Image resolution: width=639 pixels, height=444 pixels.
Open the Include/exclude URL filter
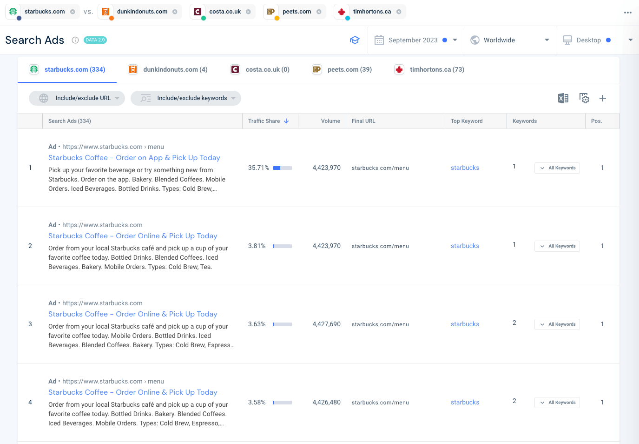pos(77,98)
